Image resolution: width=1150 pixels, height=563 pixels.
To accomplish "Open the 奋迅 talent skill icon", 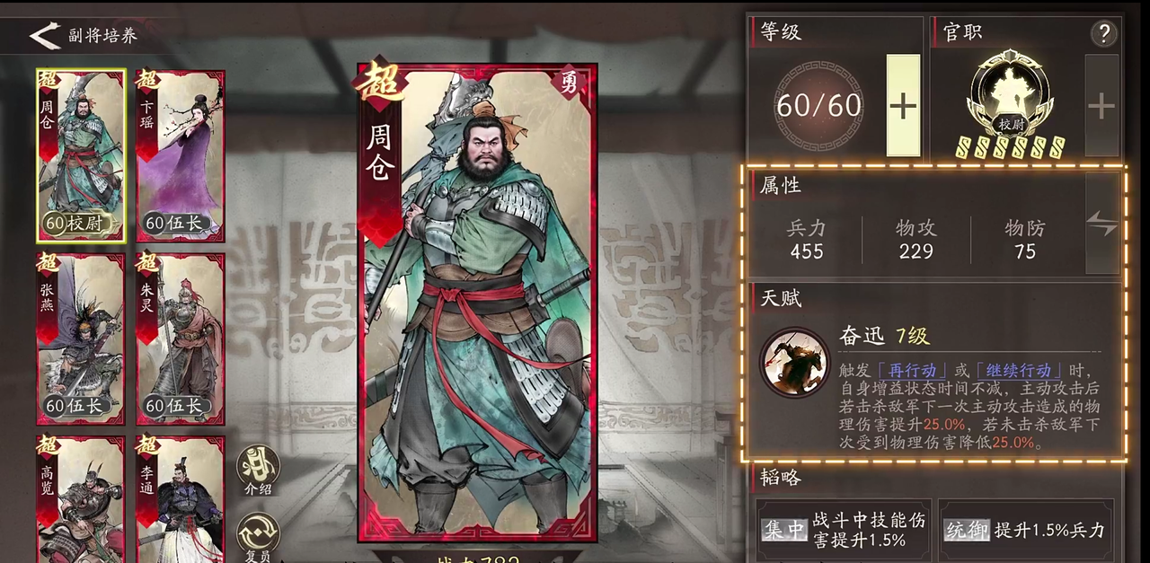I will (x=794, y=362).
